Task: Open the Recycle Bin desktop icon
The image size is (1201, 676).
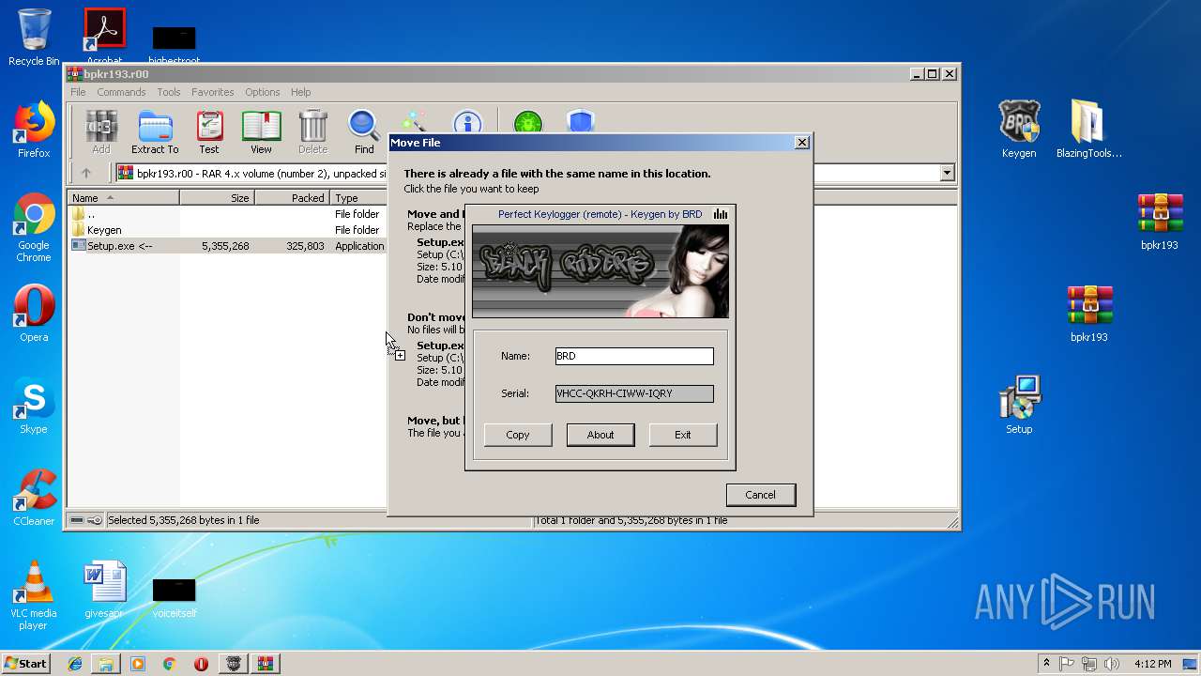Action: (34, 38)
